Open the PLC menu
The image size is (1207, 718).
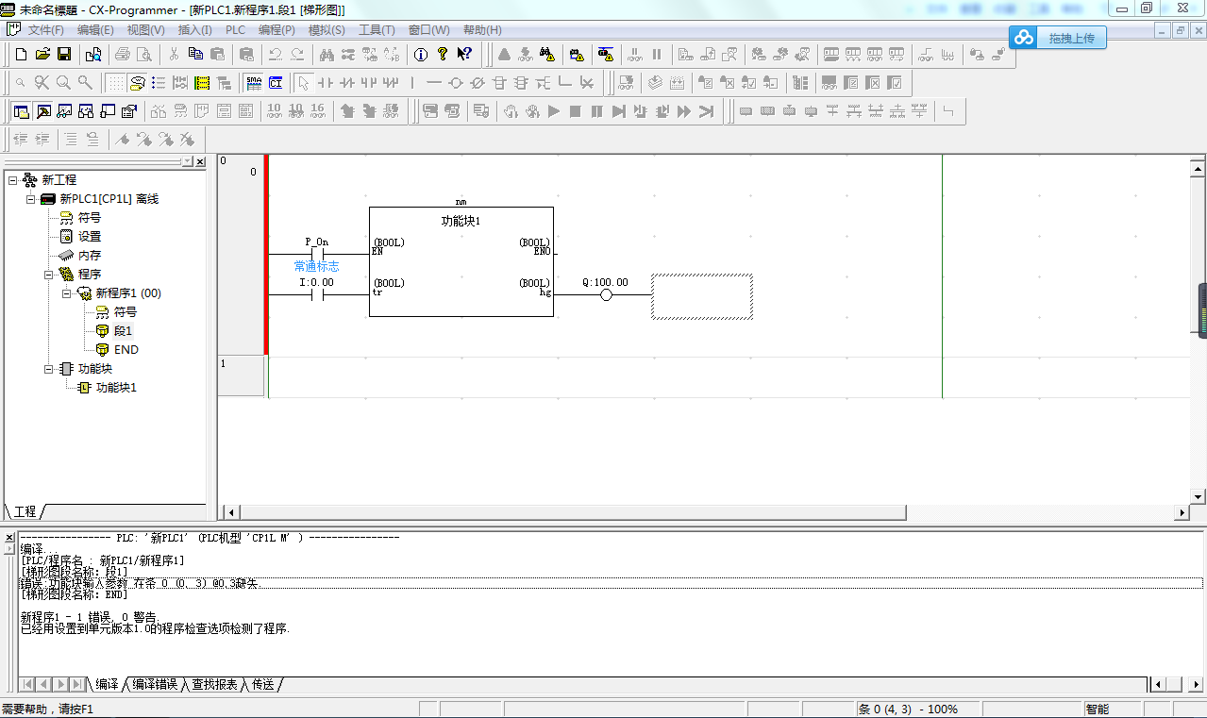click(x=235, y=30)
